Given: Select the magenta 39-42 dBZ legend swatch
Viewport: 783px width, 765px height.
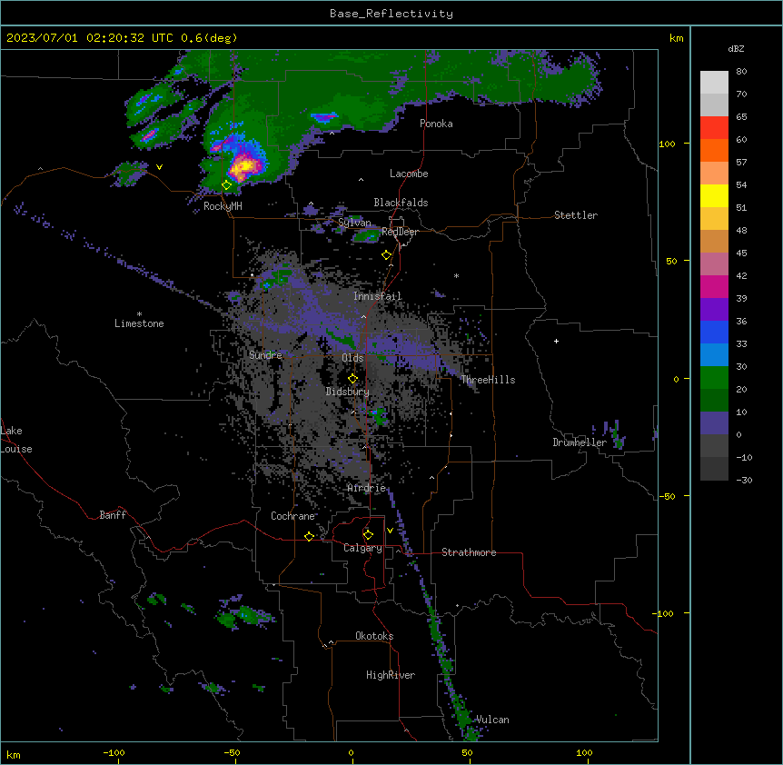Looking at the screenshot, I should tap(714, 286).
